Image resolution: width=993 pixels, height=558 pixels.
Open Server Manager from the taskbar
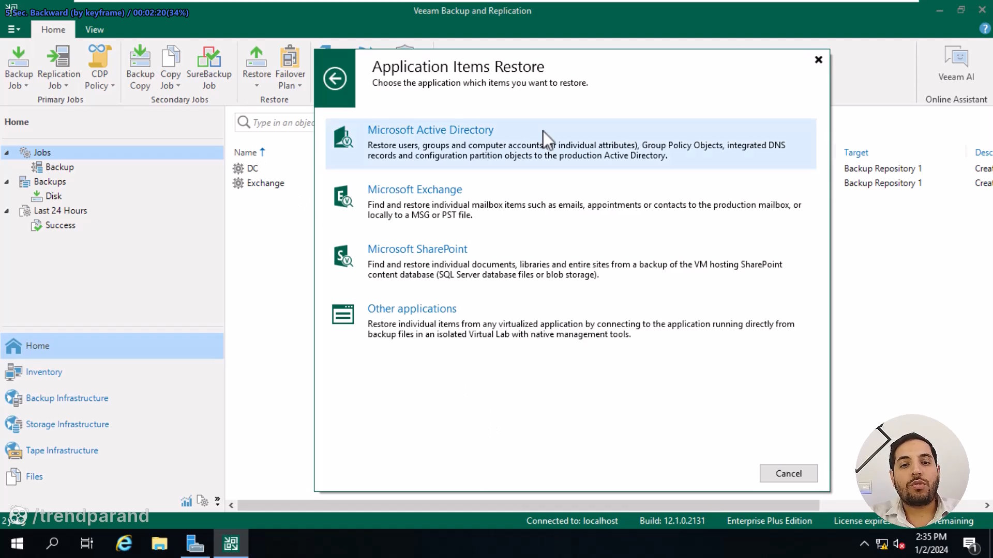195,544
